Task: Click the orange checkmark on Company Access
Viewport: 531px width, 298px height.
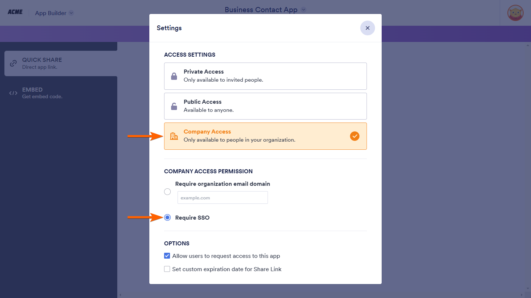Action: 354,136
